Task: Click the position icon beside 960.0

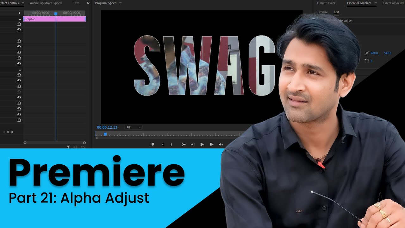Action: pyautogui.click(x=366, y=53)
